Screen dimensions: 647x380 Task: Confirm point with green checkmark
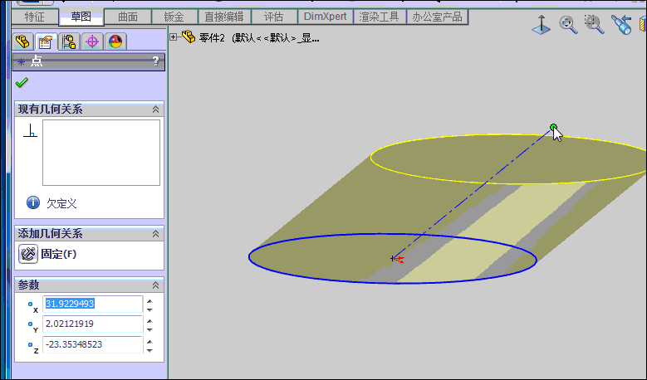tap(22, 83)
